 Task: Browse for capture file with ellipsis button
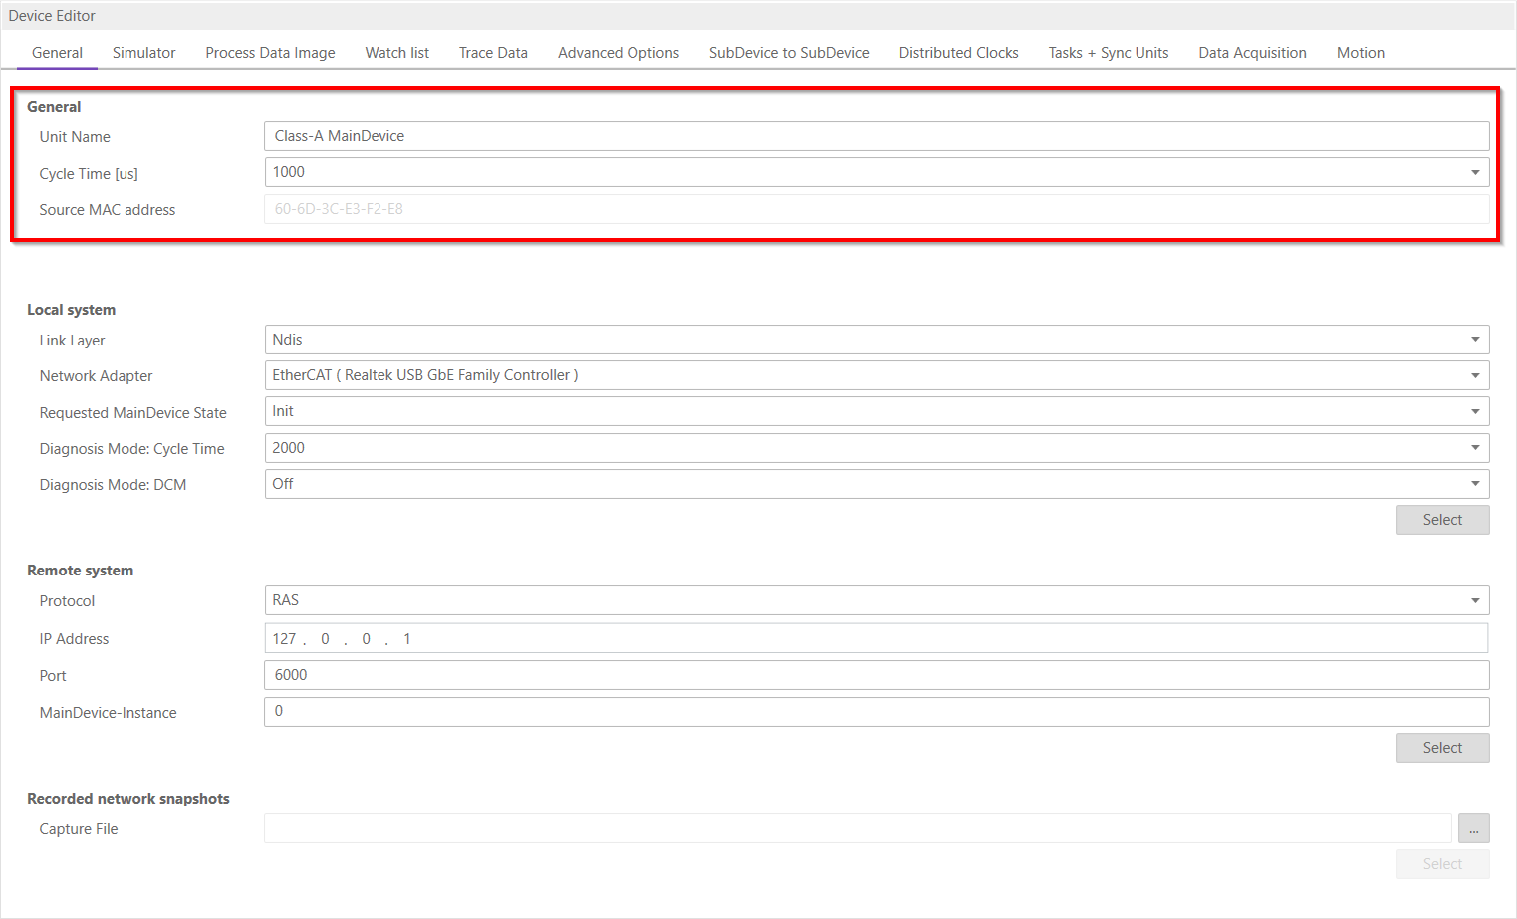point(1473,829)
